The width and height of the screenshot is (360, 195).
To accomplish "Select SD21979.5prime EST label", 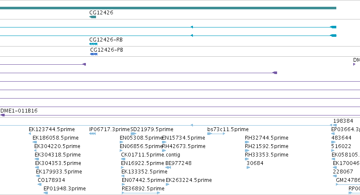I will pos(152,129).
